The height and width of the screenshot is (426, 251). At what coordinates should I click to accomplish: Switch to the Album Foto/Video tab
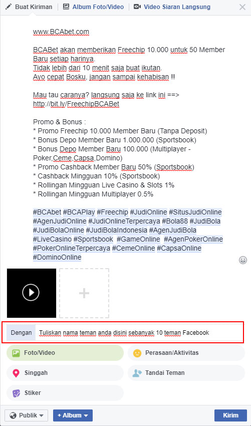93,7
